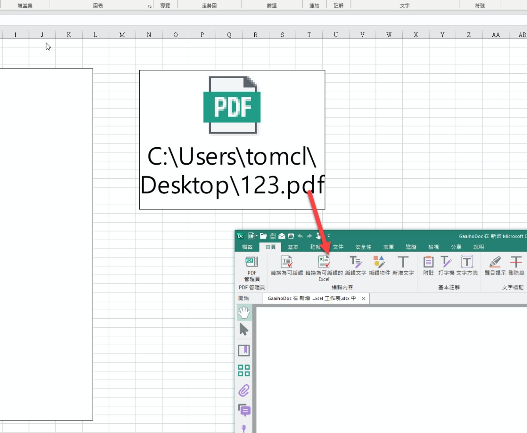Show the bookmarks side panel

coord(244,350)
